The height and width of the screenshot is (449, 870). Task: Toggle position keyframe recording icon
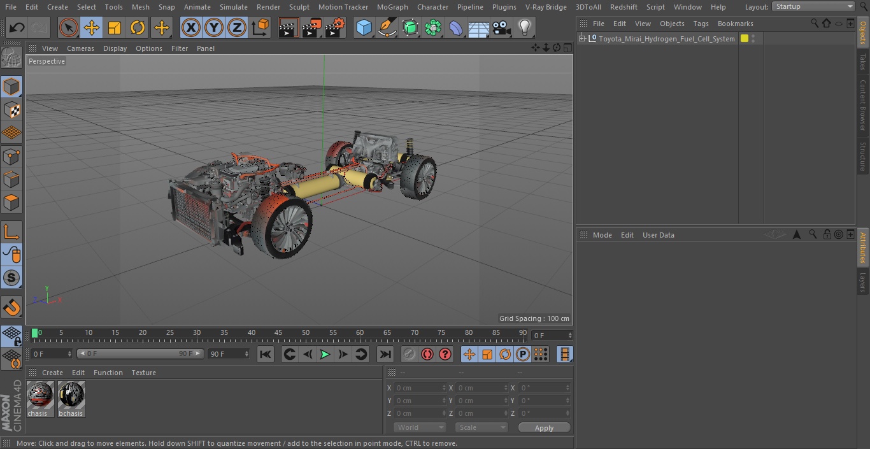coord(469,354)
